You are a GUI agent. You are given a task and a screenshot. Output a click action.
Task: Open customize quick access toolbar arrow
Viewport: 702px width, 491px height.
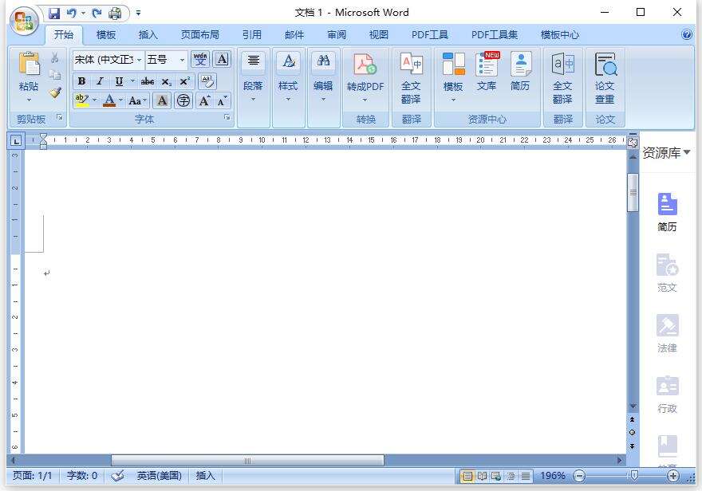(x=138, y=14)
